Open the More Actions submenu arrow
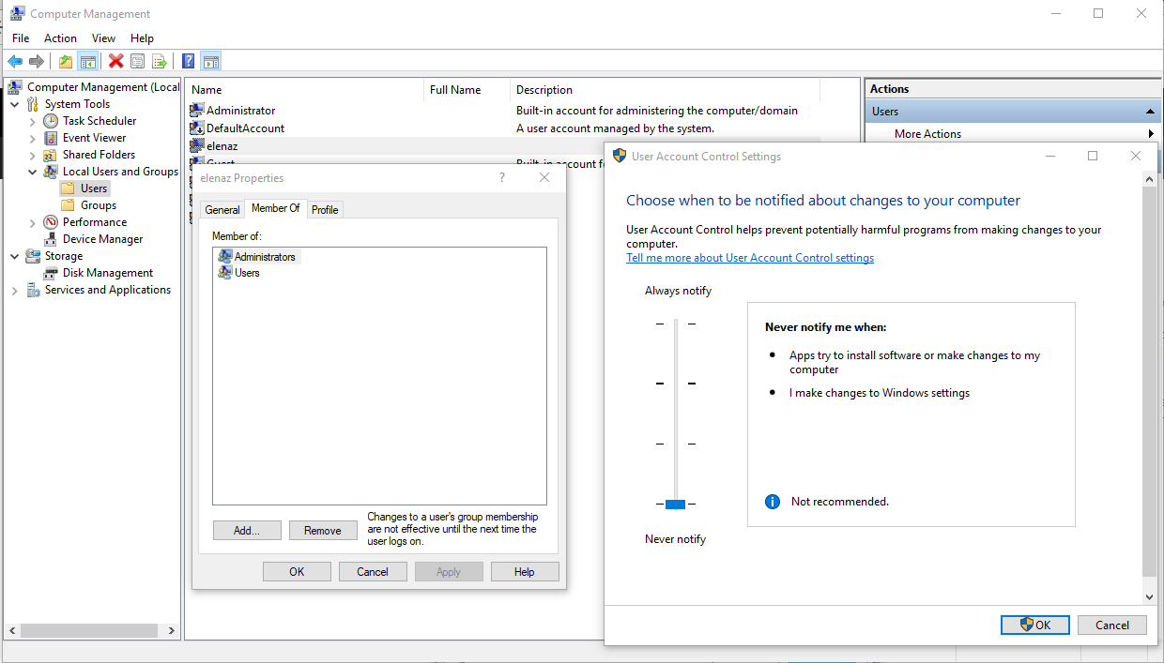Viewport: 1164px width, 663px height. [1151, 134]
